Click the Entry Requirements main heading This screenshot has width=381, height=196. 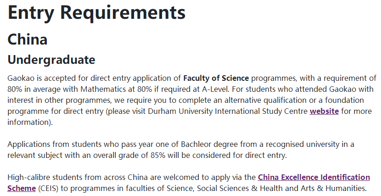[96, 12]
